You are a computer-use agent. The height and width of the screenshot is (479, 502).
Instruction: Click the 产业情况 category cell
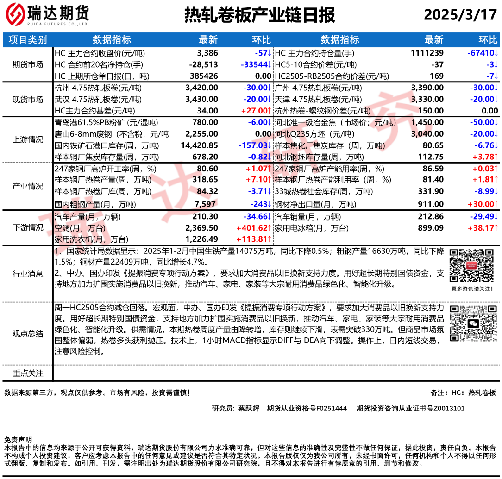pos(27,186)
